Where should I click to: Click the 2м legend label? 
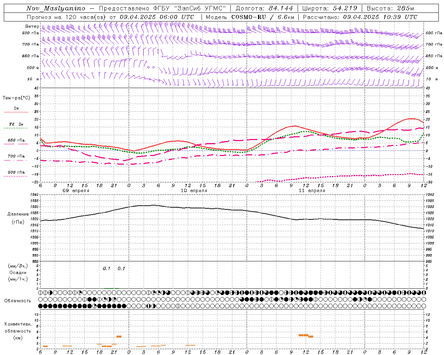(x=16, y=108)
